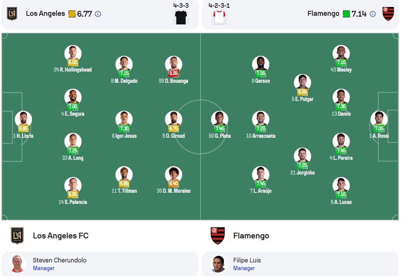The image size is (401, 276).
Task: Click the Flamengo logo below the pitch
Action: (x=218, y=236)
